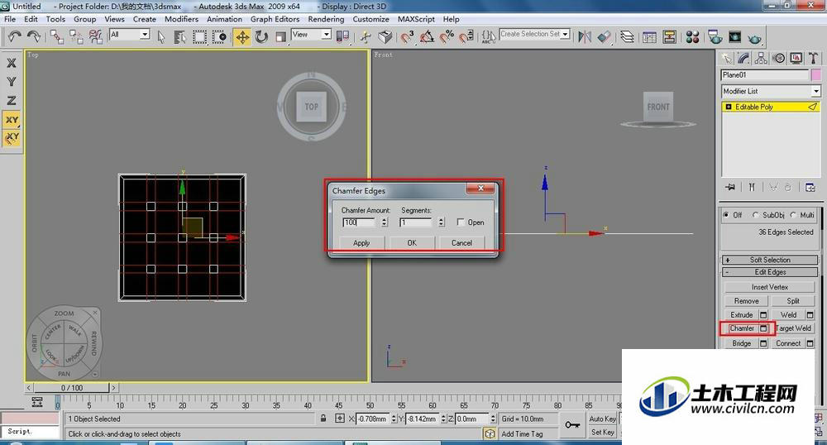Open Schematic View icon

click(670, 37)
